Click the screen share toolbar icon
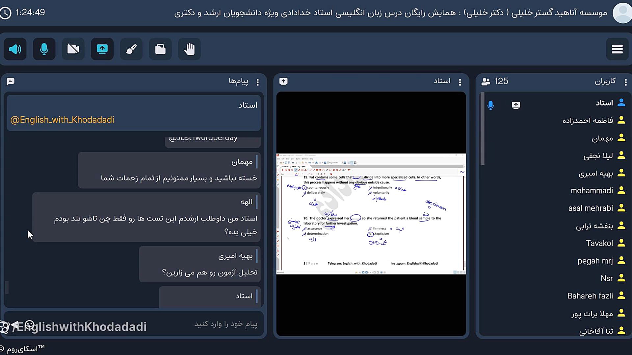The image size is (632, 355). 102,49
